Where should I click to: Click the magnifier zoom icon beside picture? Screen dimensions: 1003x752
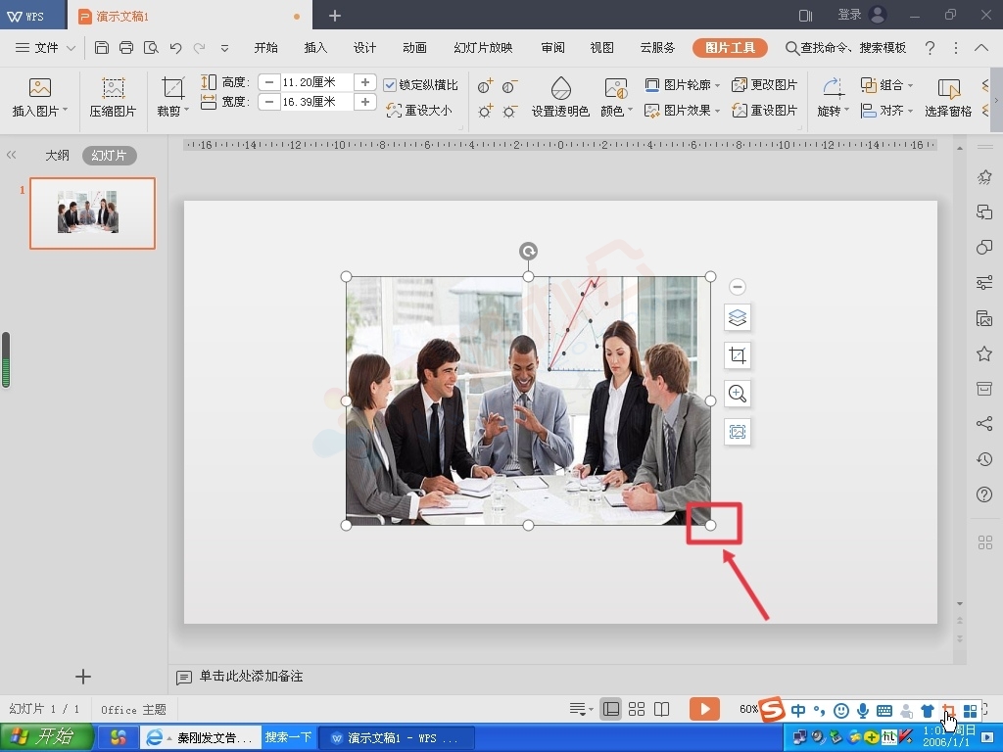pyautogui.click(x=738, y=394)
